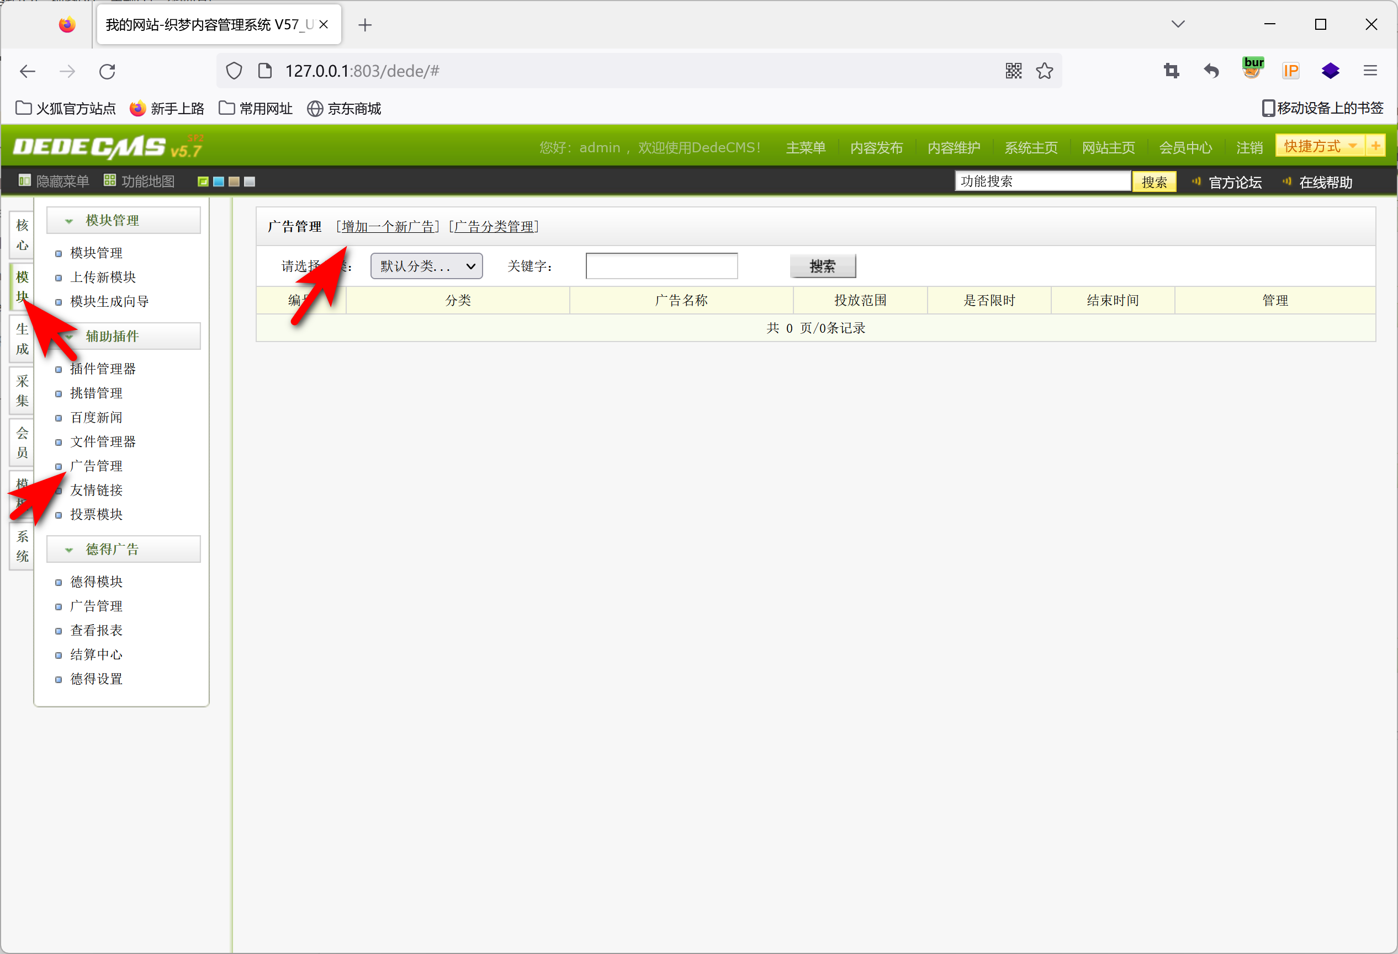1398x954 pixels.
Task: Select the blue theme color swatch
Action: tap(218, 182)
